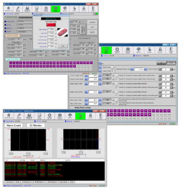Click the PRODUCT briefcase icon in bottom window
Image resolution: width=181 pixels, height=189 pixels.
pyautogui.click(x=60, y=116)
